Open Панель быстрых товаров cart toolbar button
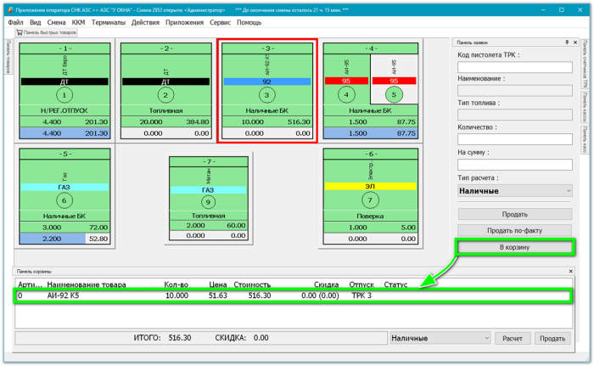 (46, 32)
